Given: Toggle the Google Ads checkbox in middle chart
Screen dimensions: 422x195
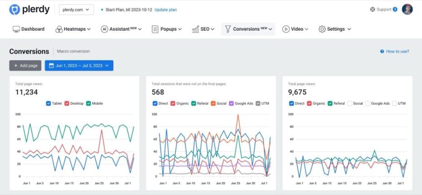Looking at the screenshot, I should point(232,103).
